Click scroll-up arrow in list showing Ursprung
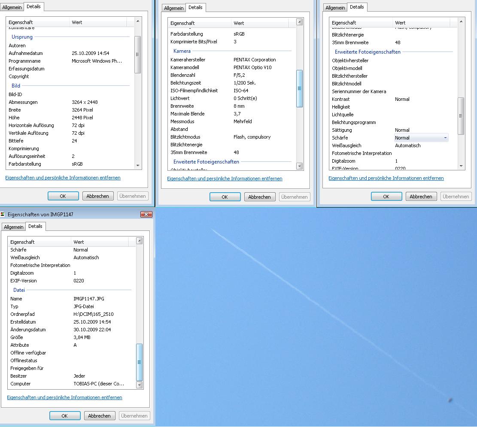The image size is (477, 427). coord(138,21)
